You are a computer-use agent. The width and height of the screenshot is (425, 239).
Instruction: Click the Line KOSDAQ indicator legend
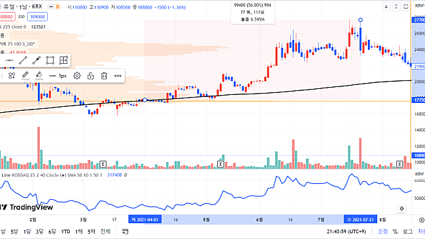pyautogui.click(x=52, y=175)
